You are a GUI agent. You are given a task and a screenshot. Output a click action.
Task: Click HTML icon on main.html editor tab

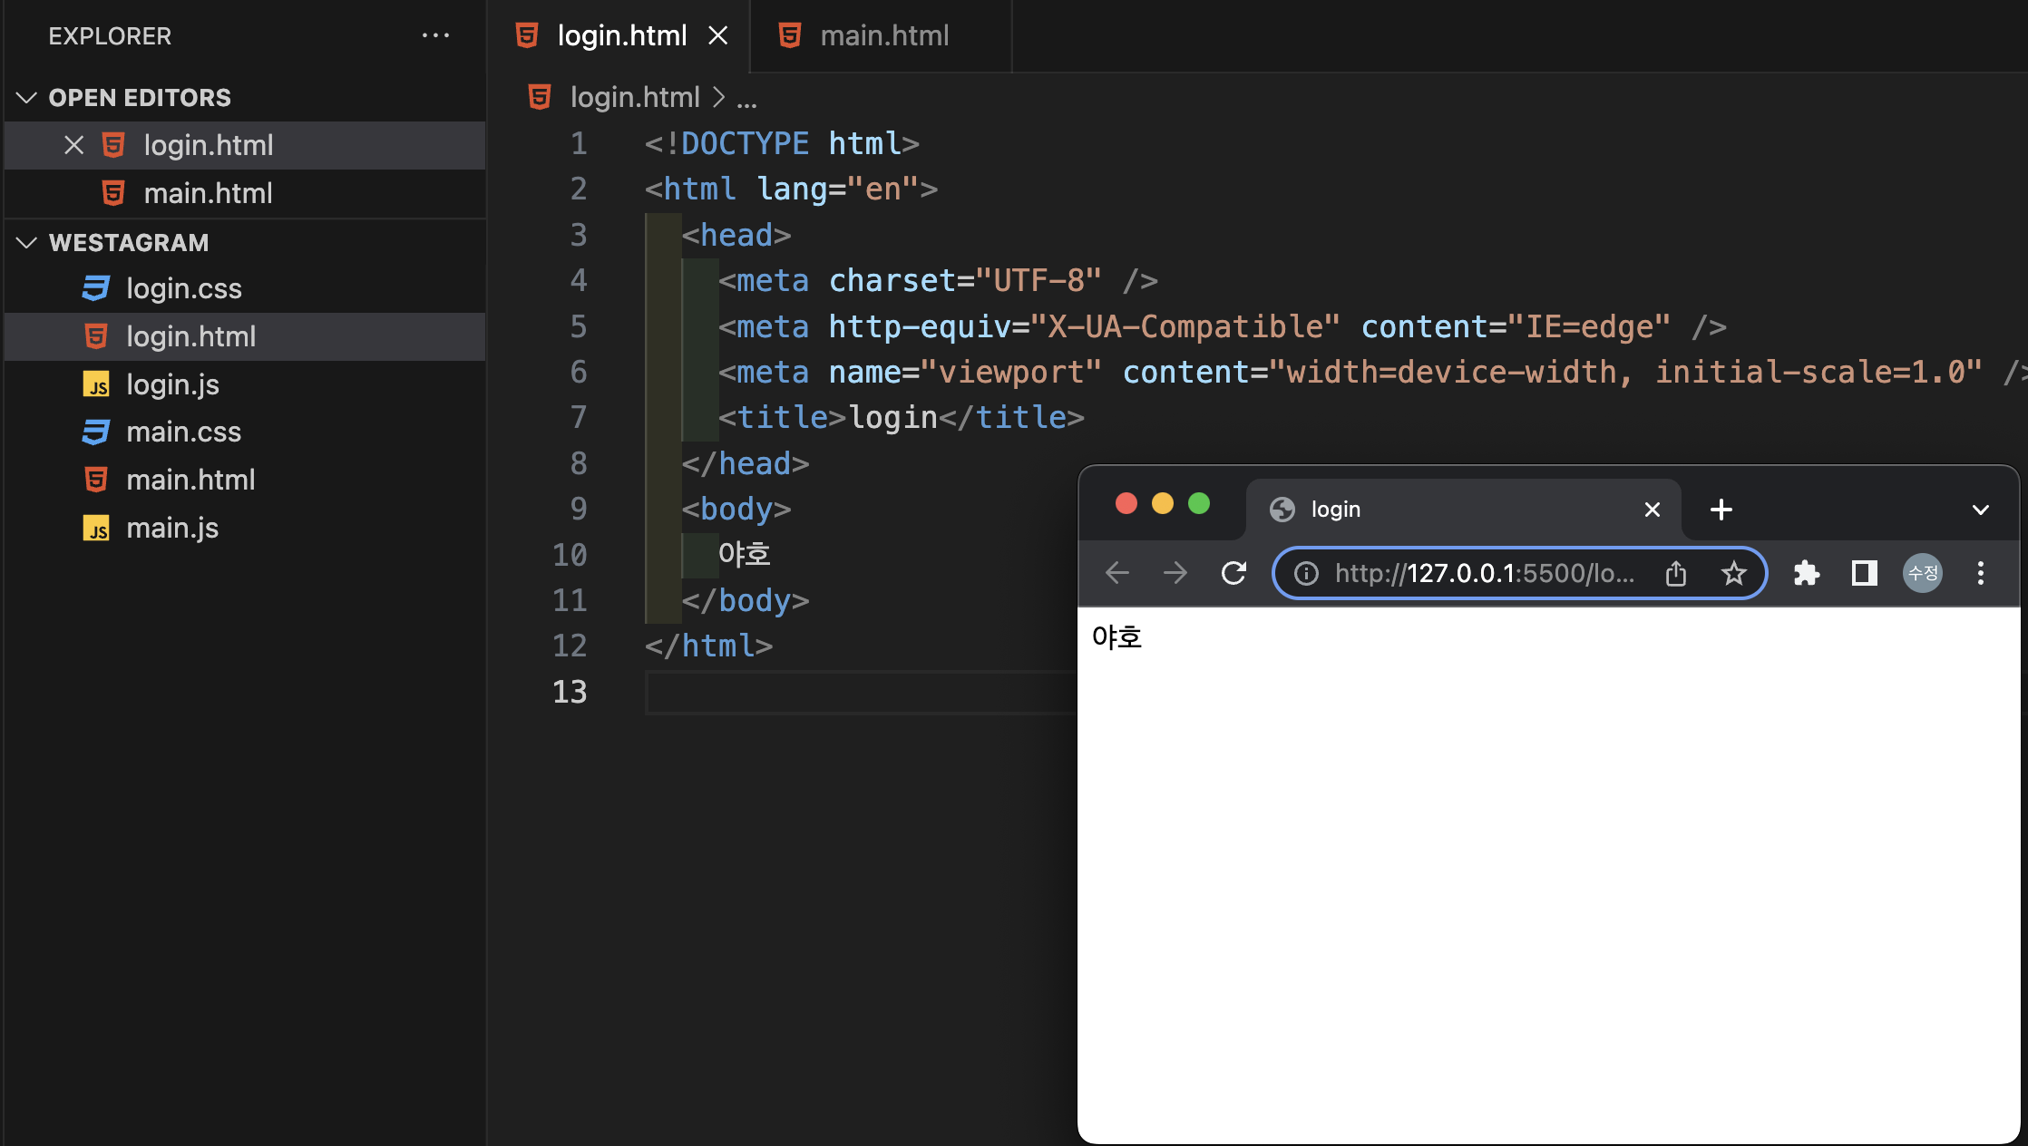coord(790,35)
